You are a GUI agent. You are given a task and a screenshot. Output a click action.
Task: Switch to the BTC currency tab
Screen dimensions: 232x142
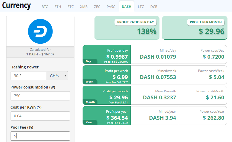pos(45,7)
